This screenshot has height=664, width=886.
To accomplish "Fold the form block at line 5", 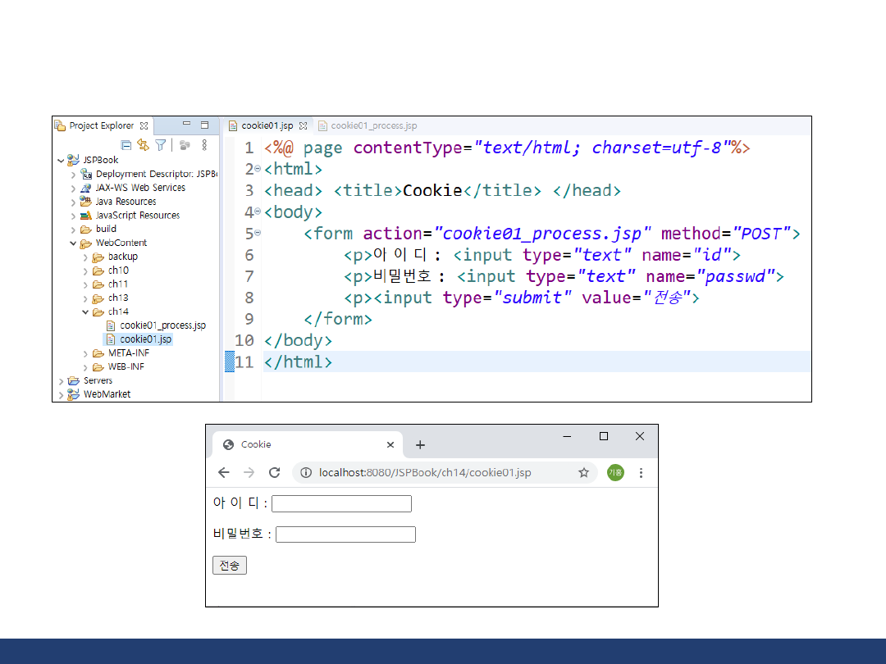I will pyautogui.click(x=258, y=233).
